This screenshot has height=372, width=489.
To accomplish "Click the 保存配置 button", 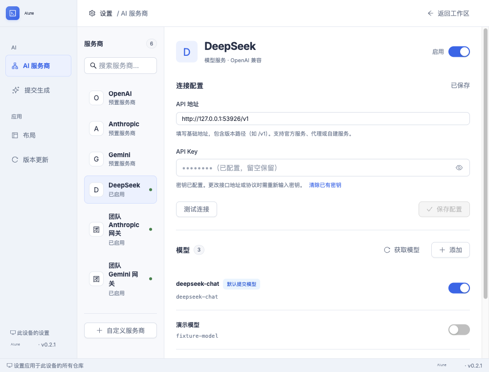I will click(x=444, y=209).
